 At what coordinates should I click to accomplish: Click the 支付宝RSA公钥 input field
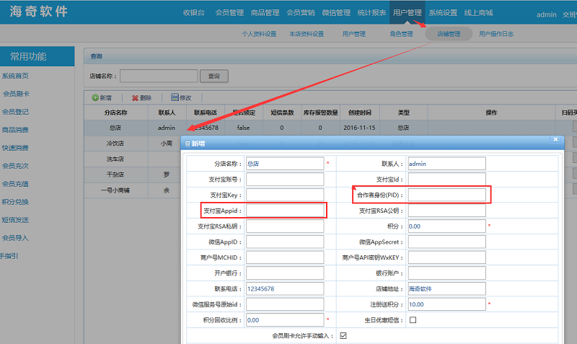(446, 211)
